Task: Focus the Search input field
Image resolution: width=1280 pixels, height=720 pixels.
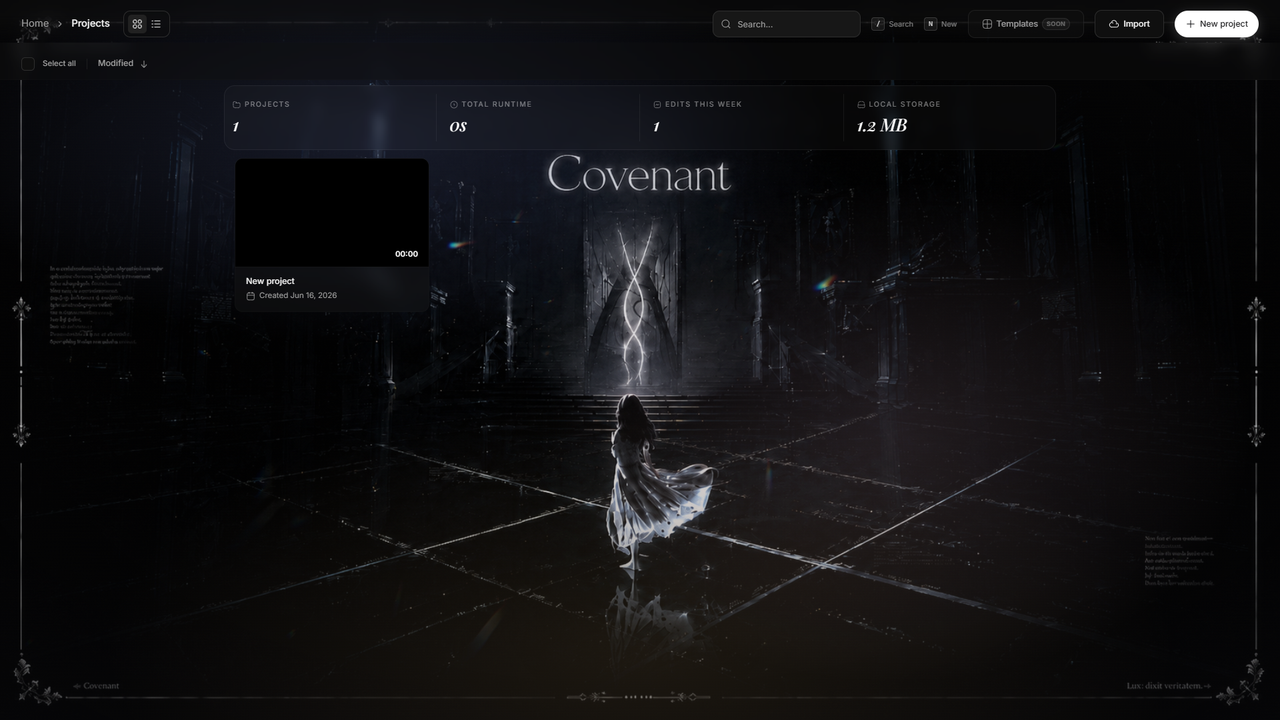Action: (786, 24)
